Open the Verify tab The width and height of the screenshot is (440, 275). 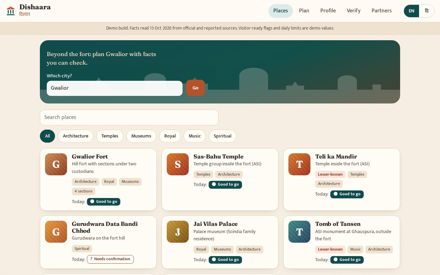354,11
